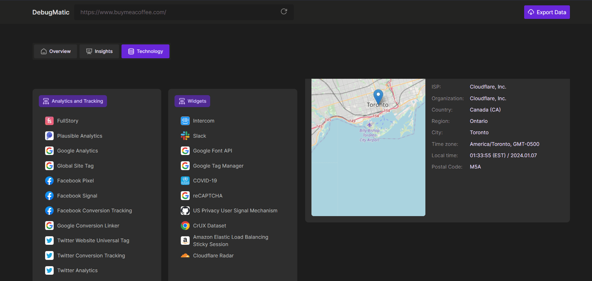Click the CrUX Dataset Chrome icon

(185, 226)
